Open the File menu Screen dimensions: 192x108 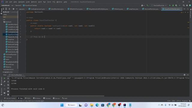(x=7, y=2)
